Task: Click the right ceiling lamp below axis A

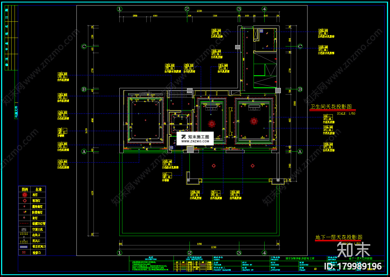Action: click(x=252, y=166)
